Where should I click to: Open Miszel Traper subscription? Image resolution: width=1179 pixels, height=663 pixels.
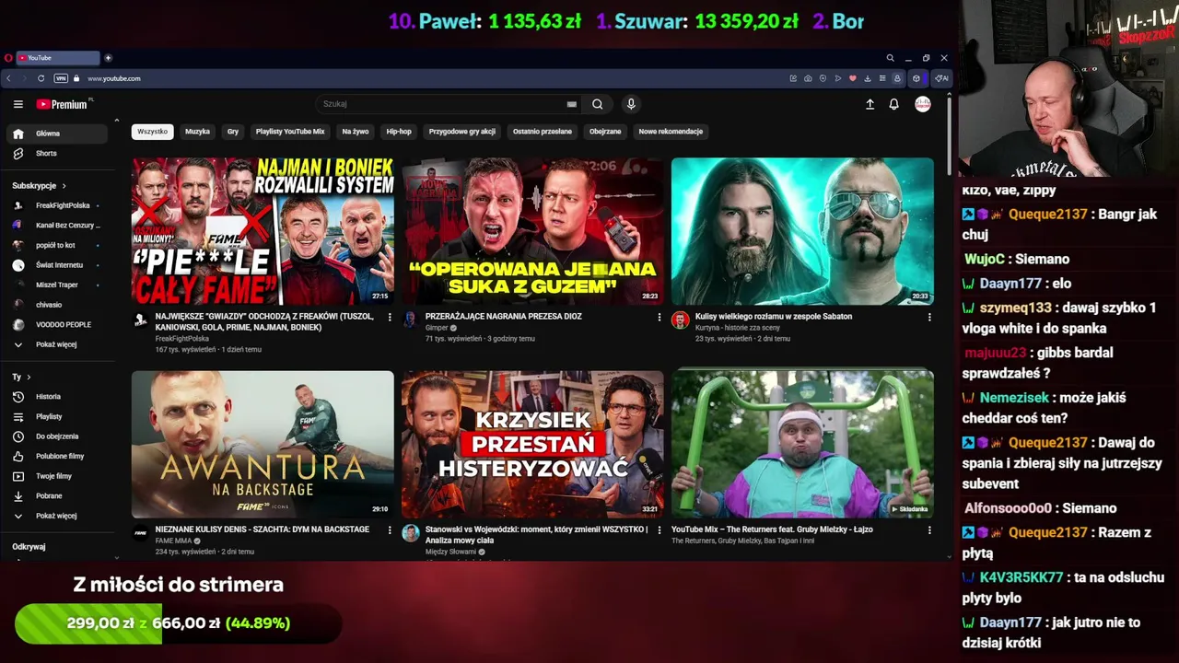[59, 285]
